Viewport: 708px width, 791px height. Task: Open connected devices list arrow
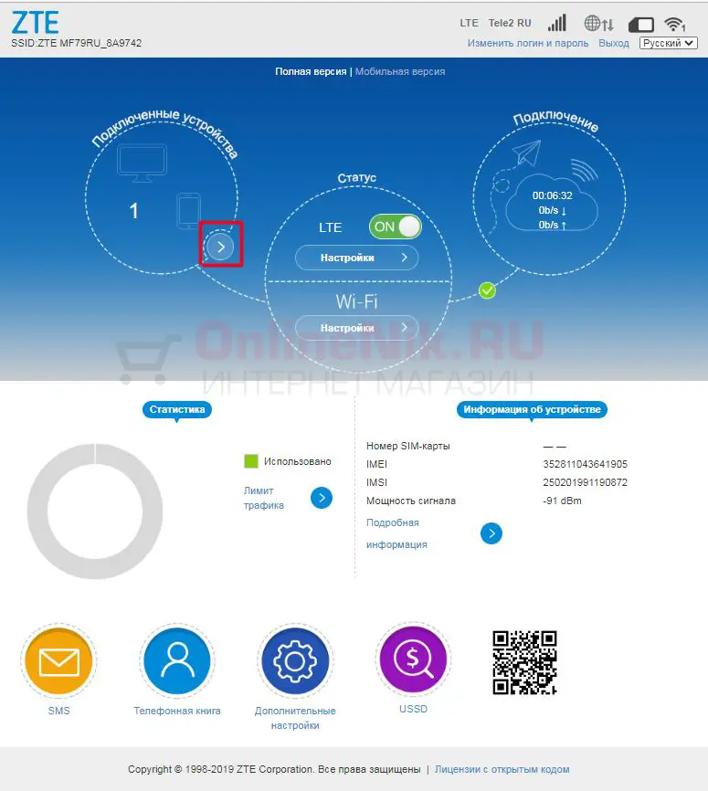coord(220,247)
